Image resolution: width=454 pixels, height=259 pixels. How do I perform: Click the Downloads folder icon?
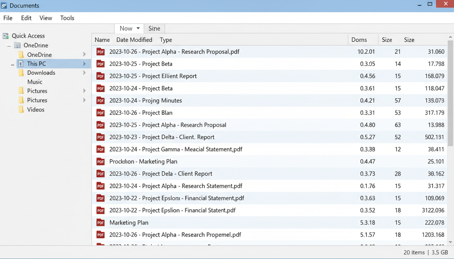tap(21, 73)
